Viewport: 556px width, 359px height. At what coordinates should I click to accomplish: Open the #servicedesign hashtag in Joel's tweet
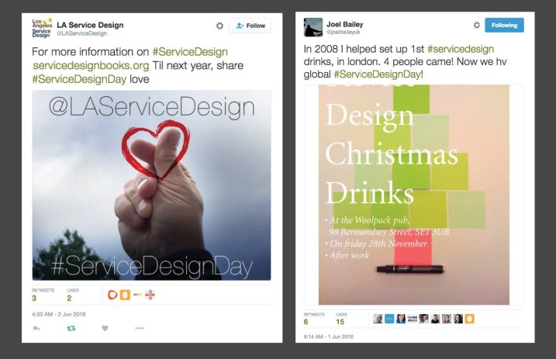click(461, 49)
